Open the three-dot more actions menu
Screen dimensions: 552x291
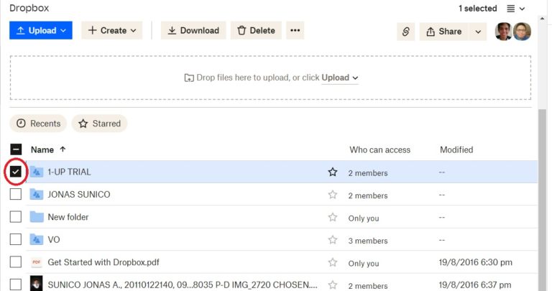click(295, 31)
